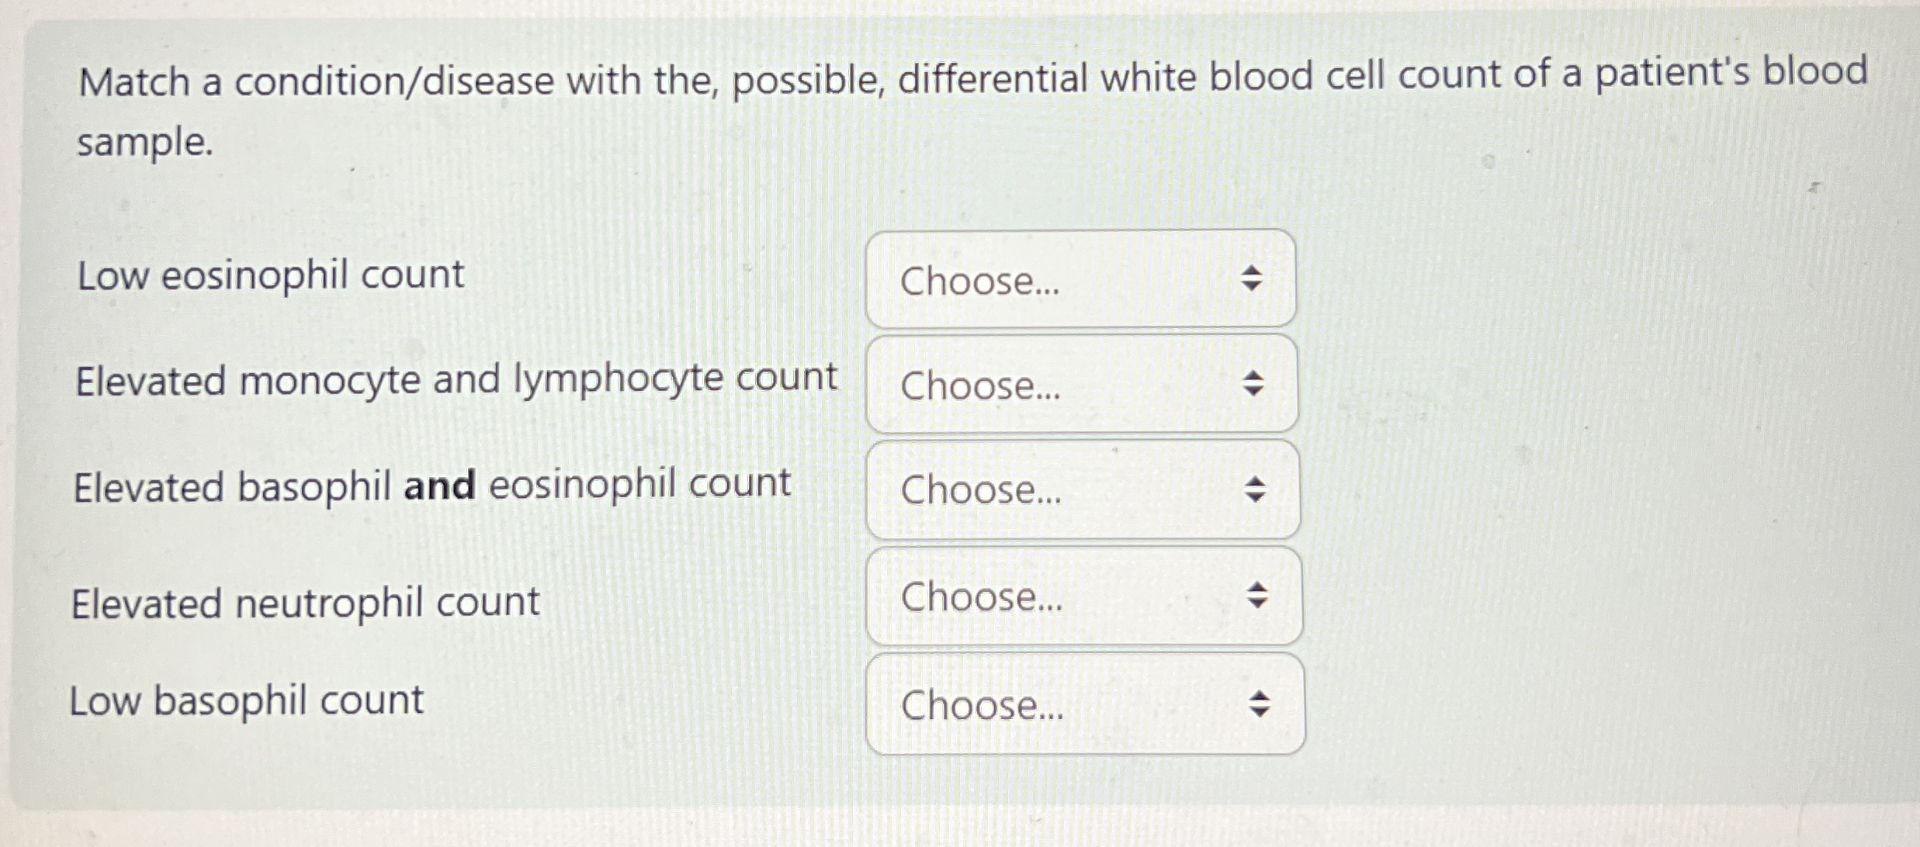Image resolution: width=1920 pixels, height=847 pixels.
Task: Click the up-down arrows for Low eosinophil count
Action: (1251, 278)
